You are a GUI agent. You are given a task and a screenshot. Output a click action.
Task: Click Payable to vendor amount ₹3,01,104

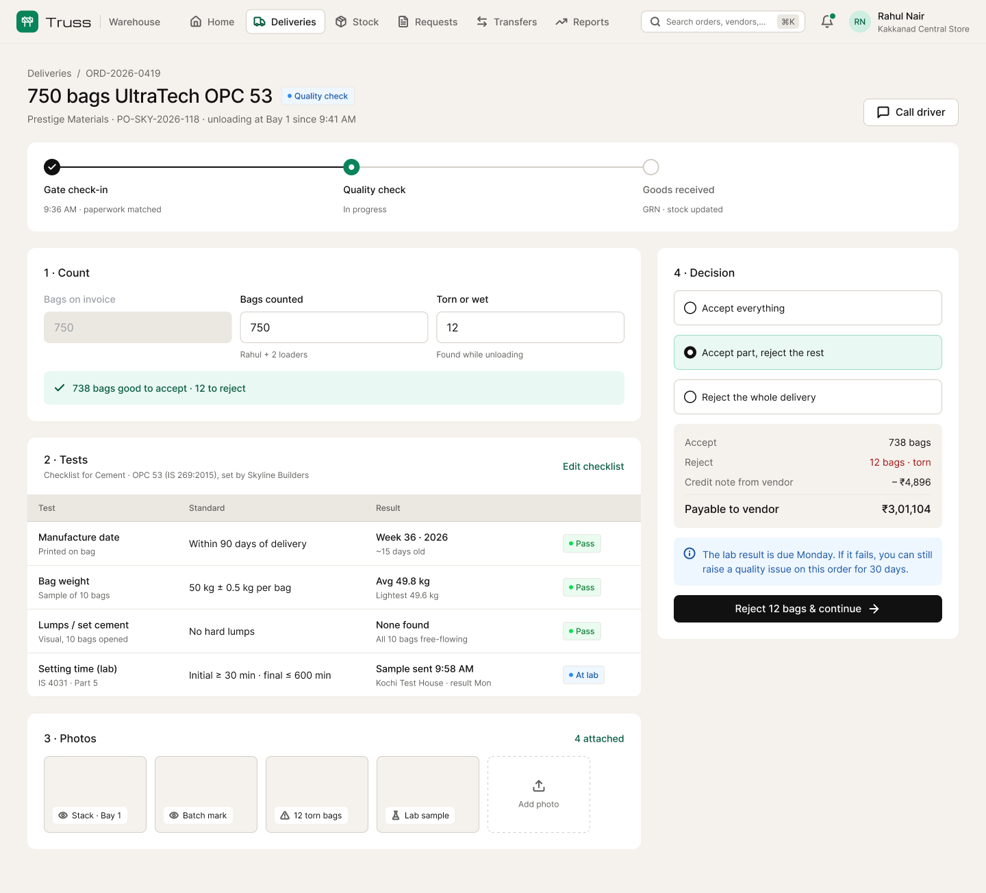[x=906, y=509]
